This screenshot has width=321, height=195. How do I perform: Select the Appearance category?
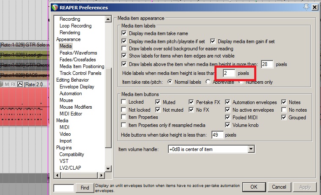pyautogui.click(x=69, y=39)
